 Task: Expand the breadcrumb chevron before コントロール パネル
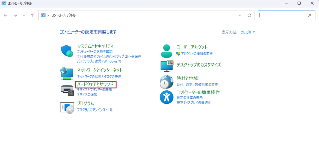tap(48, 15)
